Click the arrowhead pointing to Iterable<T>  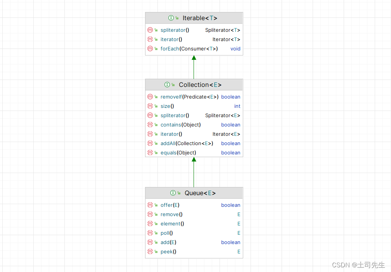click(194, 57)
